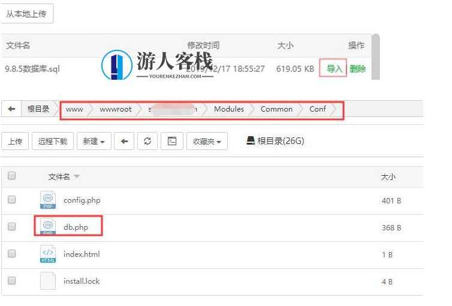Image resolution: width=452 pixels, height=306 pixels.
Task: Refresh the file list
Action: (147, 142)
